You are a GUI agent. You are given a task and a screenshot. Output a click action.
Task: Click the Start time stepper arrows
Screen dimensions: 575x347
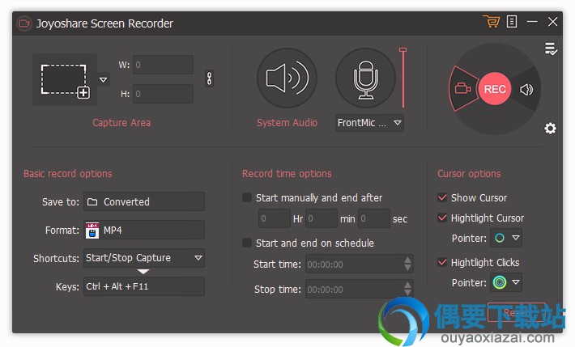click(407, 264)
